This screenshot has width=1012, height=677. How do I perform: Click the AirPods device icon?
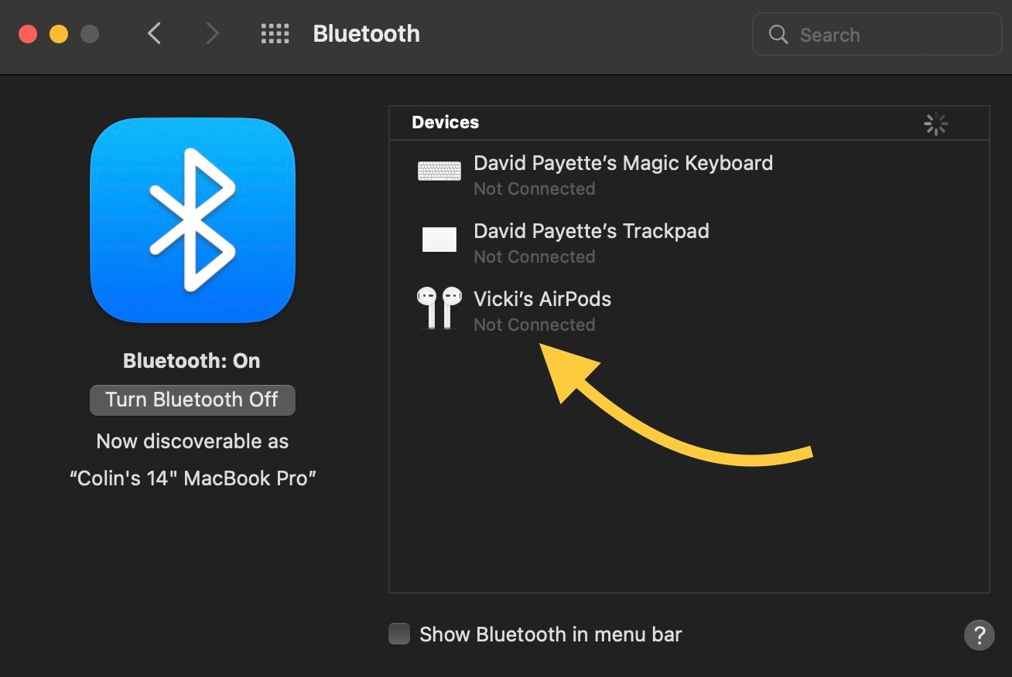coord(439,308)
